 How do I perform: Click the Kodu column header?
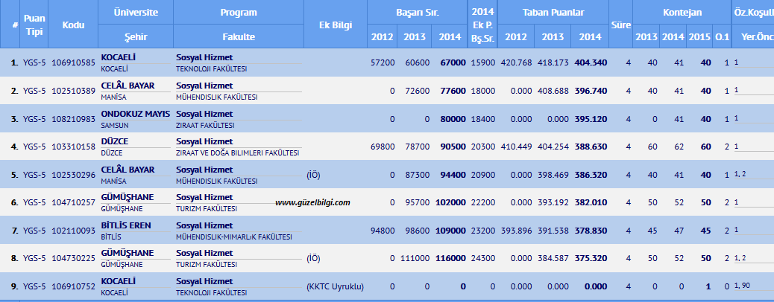[74, 25]
